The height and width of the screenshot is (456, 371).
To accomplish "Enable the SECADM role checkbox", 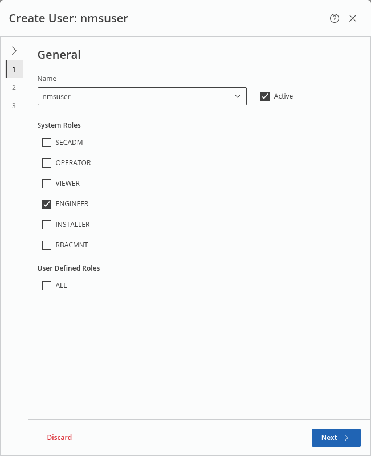I will (x=47, y=142).
